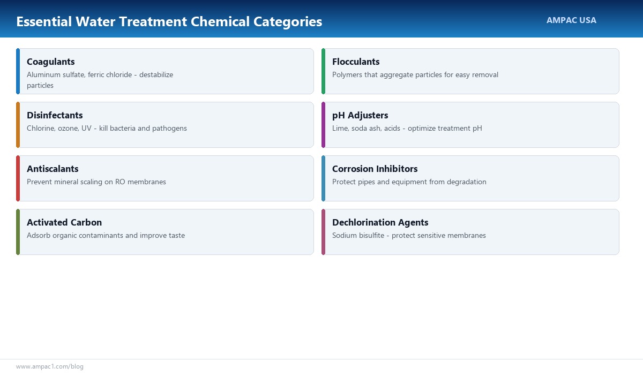Select the Essential Water Treatment Chemical Categories title
The width and height of the screenshot is (643, 375).
[x=169, y=21]
